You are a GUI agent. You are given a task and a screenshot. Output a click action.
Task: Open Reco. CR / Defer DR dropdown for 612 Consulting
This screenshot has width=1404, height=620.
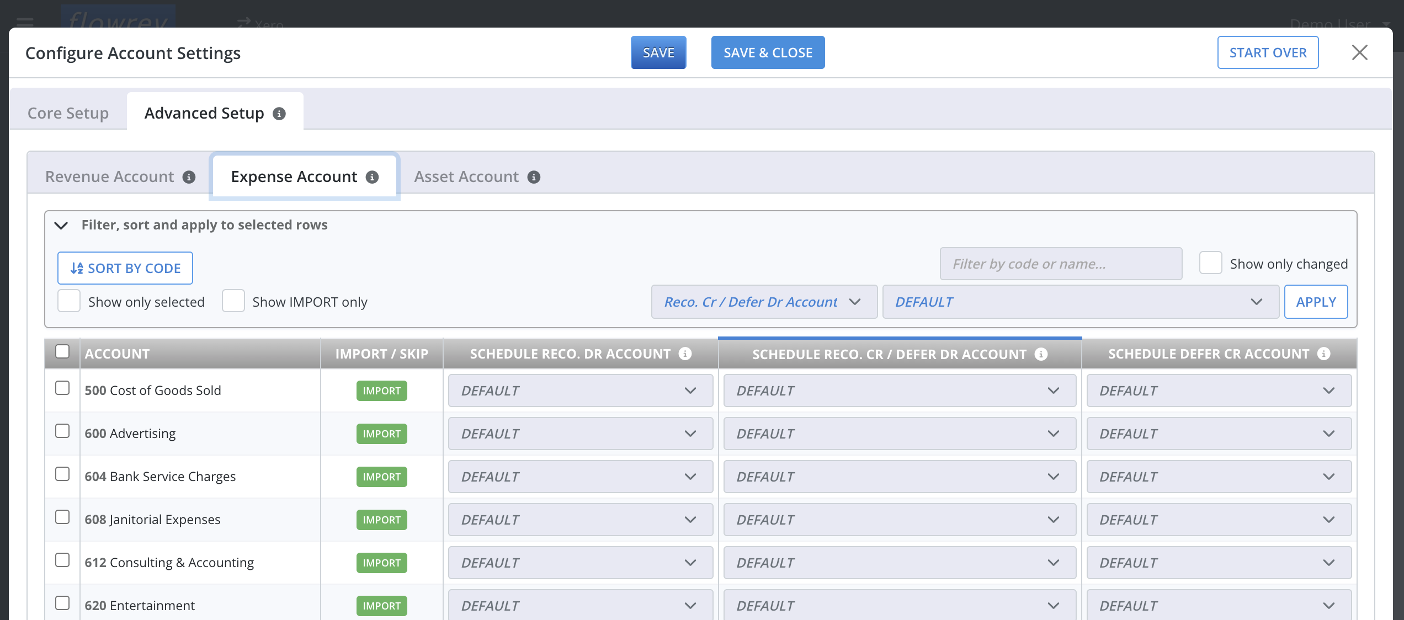900,563
